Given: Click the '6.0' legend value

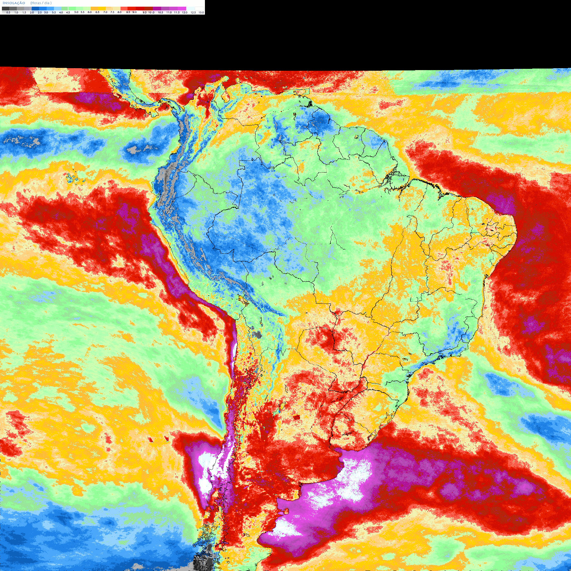Looking at the screenshot, I should pos(89,12).
